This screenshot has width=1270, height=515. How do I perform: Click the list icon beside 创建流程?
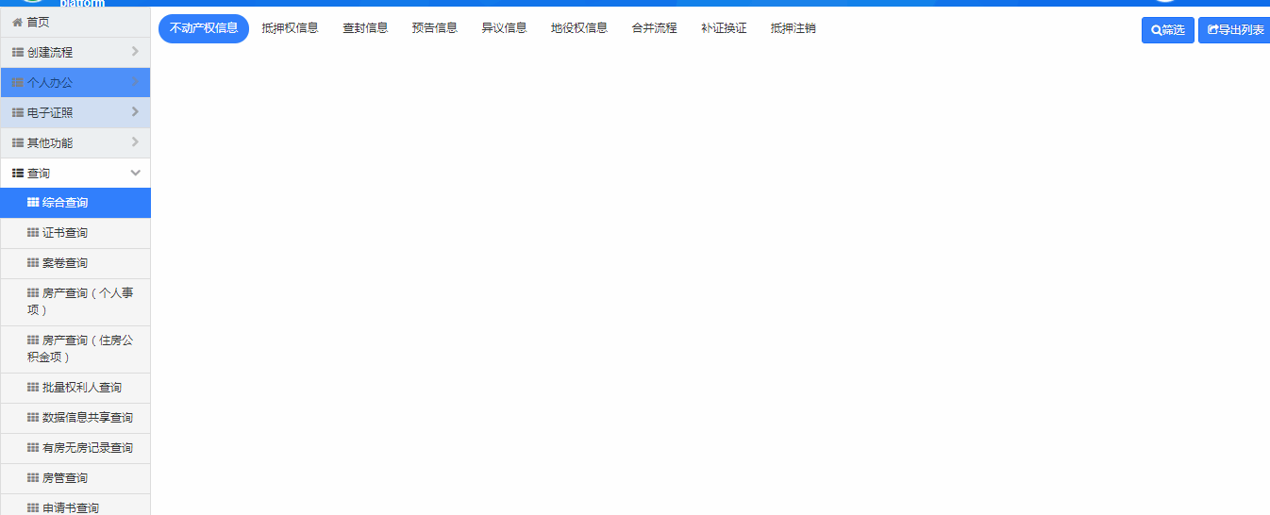18,53
